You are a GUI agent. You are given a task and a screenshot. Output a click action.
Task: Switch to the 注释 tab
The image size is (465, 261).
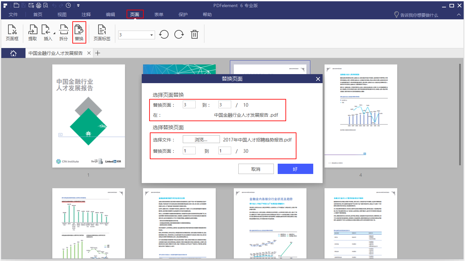(x=86, y=15)
